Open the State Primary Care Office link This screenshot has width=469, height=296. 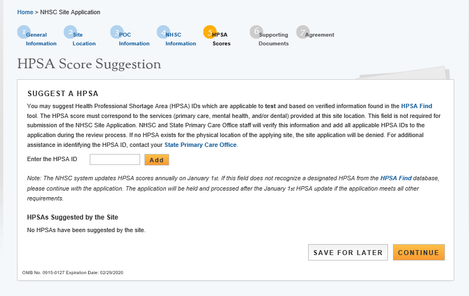point(201,145)
